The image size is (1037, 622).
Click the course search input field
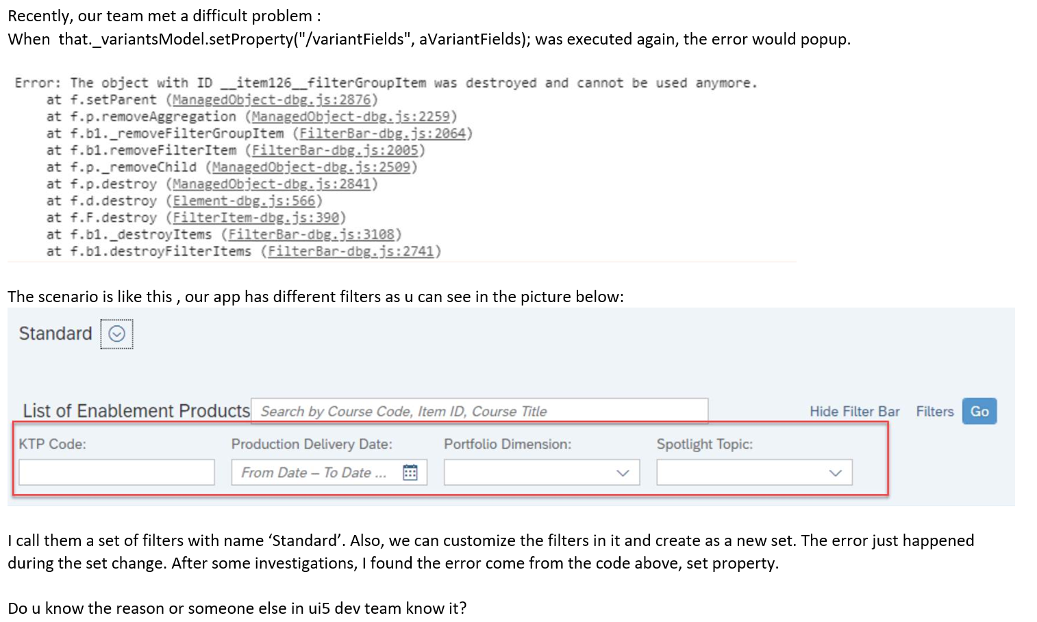(479, 411)
